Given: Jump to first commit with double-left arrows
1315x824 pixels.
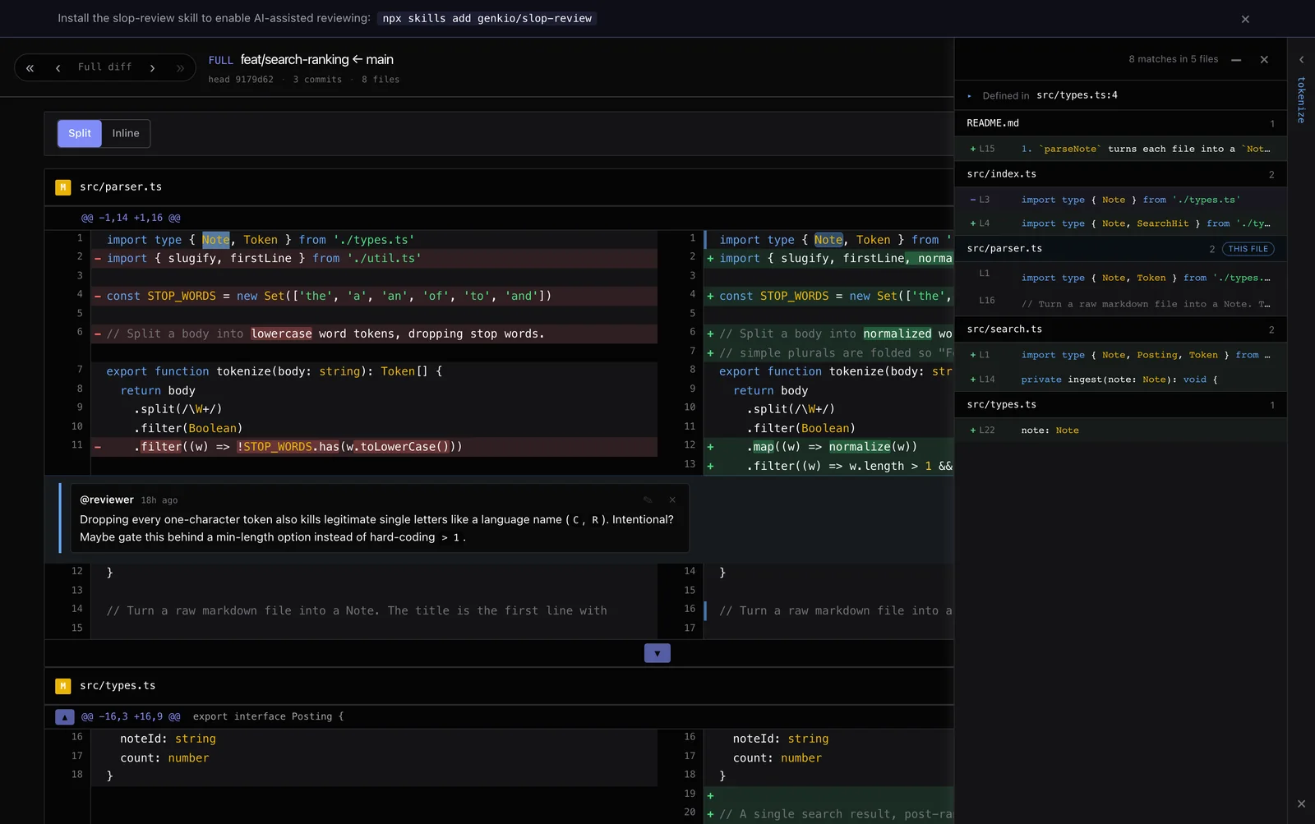Looking at the screenshot, I should [30, 67].
